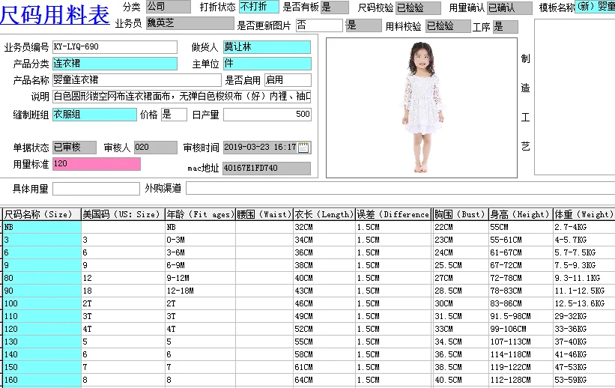Select the 是否启用 field 启用
Viewport: 615px width, 388px height.
[288, 80]
